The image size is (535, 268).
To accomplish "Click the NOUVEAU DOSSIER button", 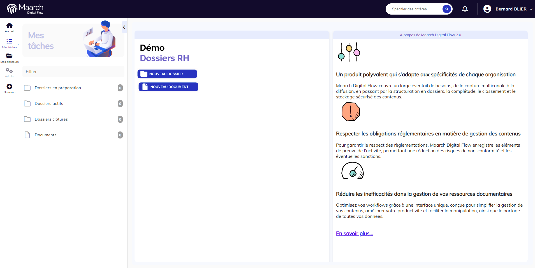I will click(x=167, y=74).
